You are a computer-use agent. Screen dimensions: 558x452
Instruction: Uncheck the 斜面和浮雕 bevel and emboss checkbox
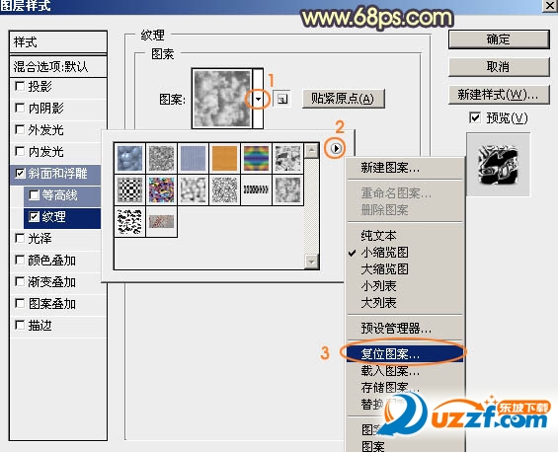20,173
